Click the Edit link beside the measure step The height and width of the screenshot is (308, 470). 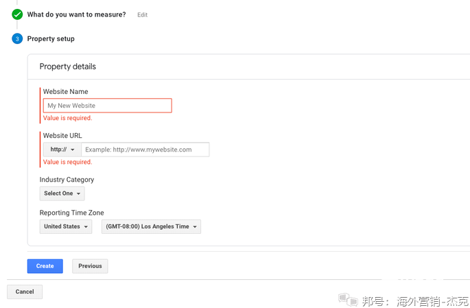coord(142,14)
